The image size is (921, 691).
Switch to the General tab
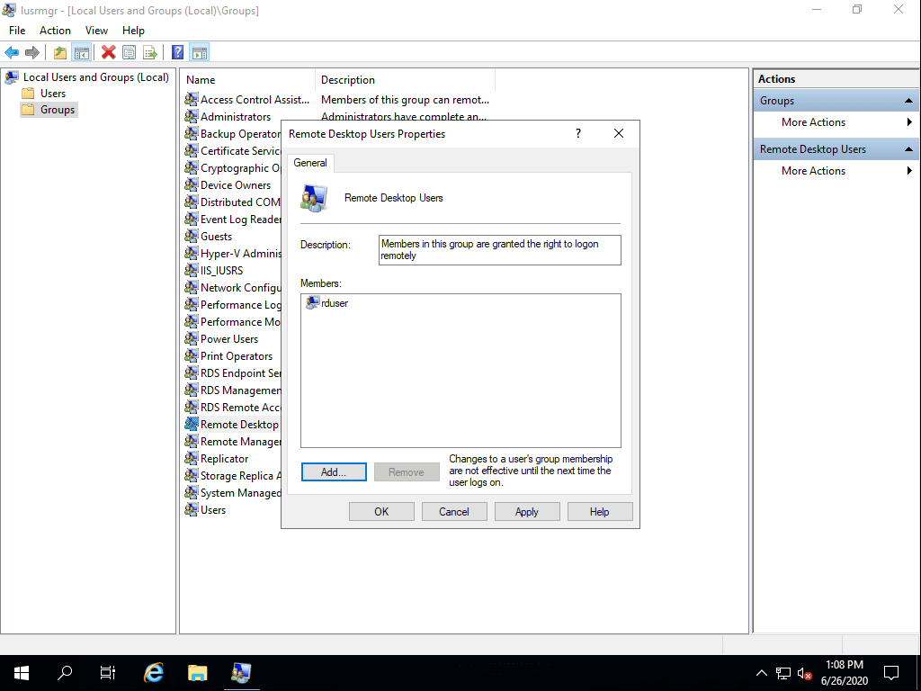pos(310,163)
